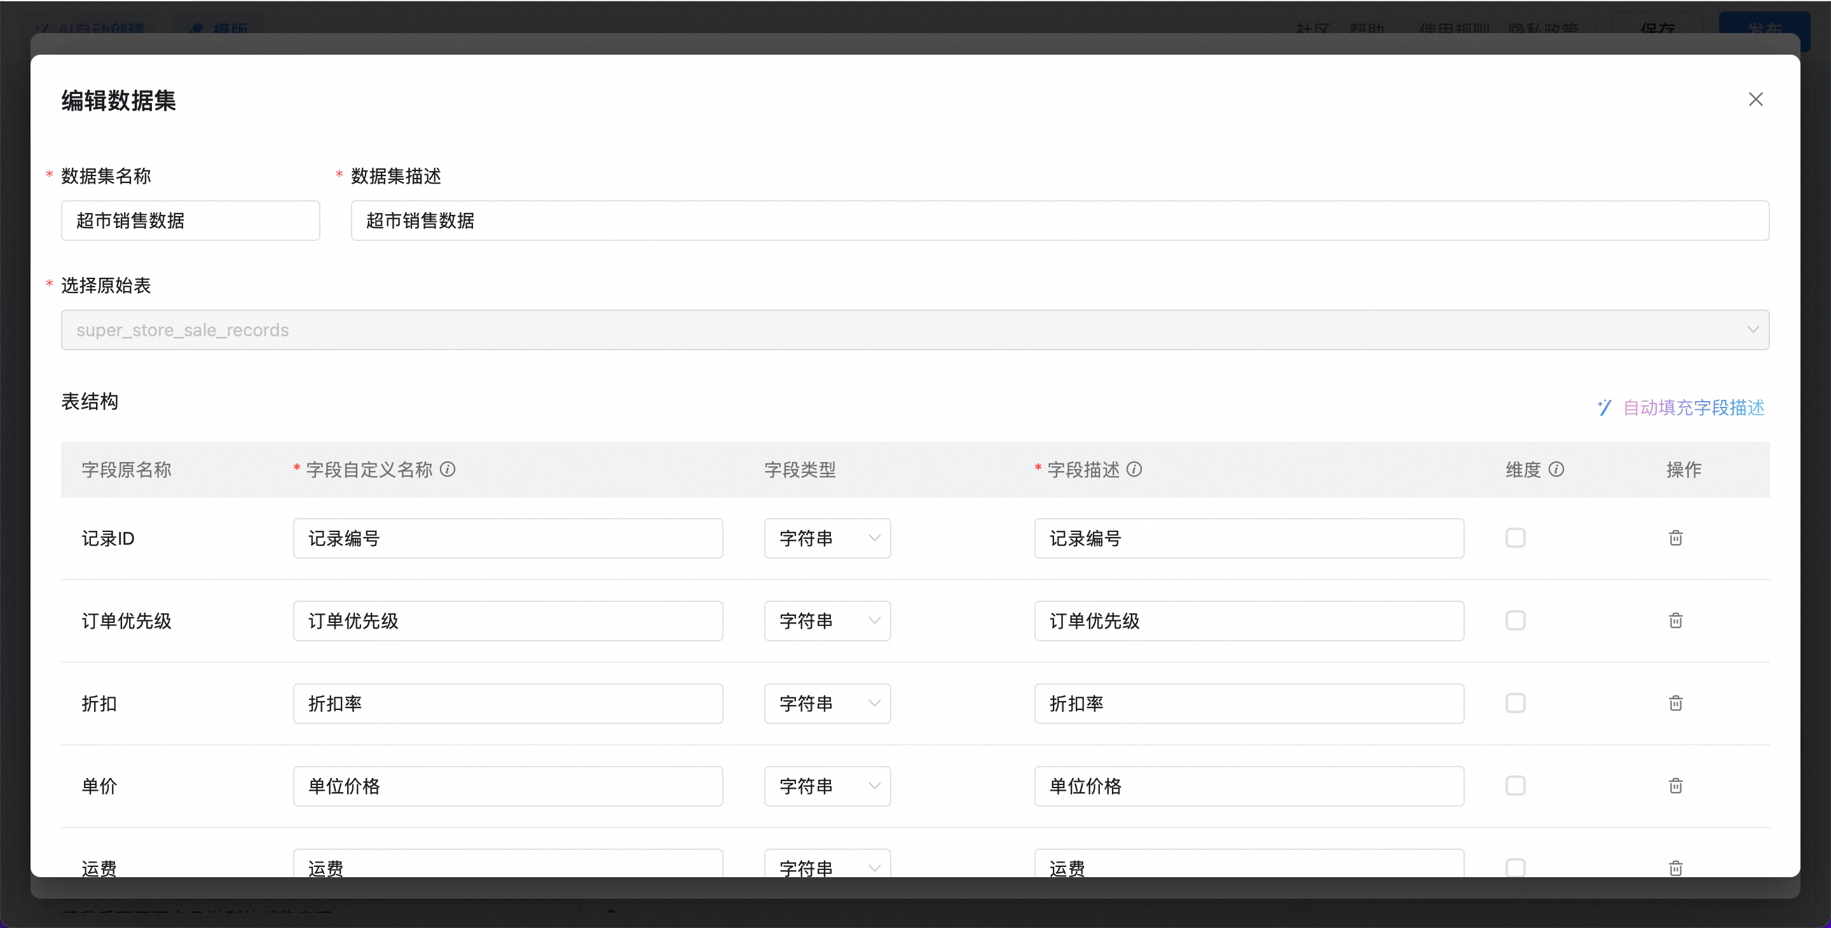Click trash icon in 运费 row
Image resolution: width=1831 pixels, height=928 pixels.
coord(1675,868)
